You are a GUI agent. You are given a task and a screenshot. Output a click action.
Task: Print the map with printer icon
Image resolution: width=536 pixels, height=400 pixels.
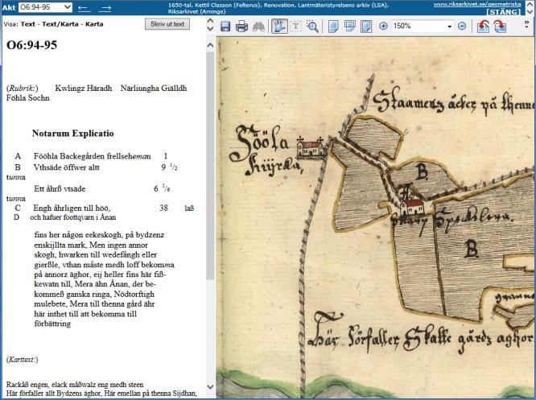point(241,26)
